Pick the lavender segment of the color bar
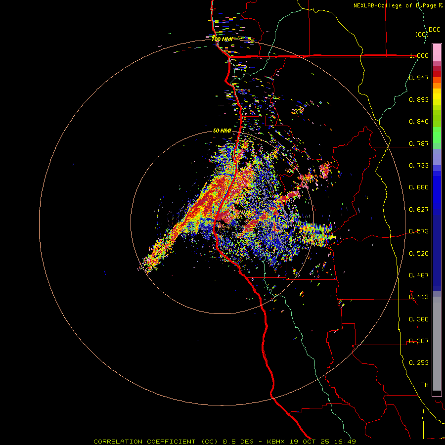 pos(437,157)
